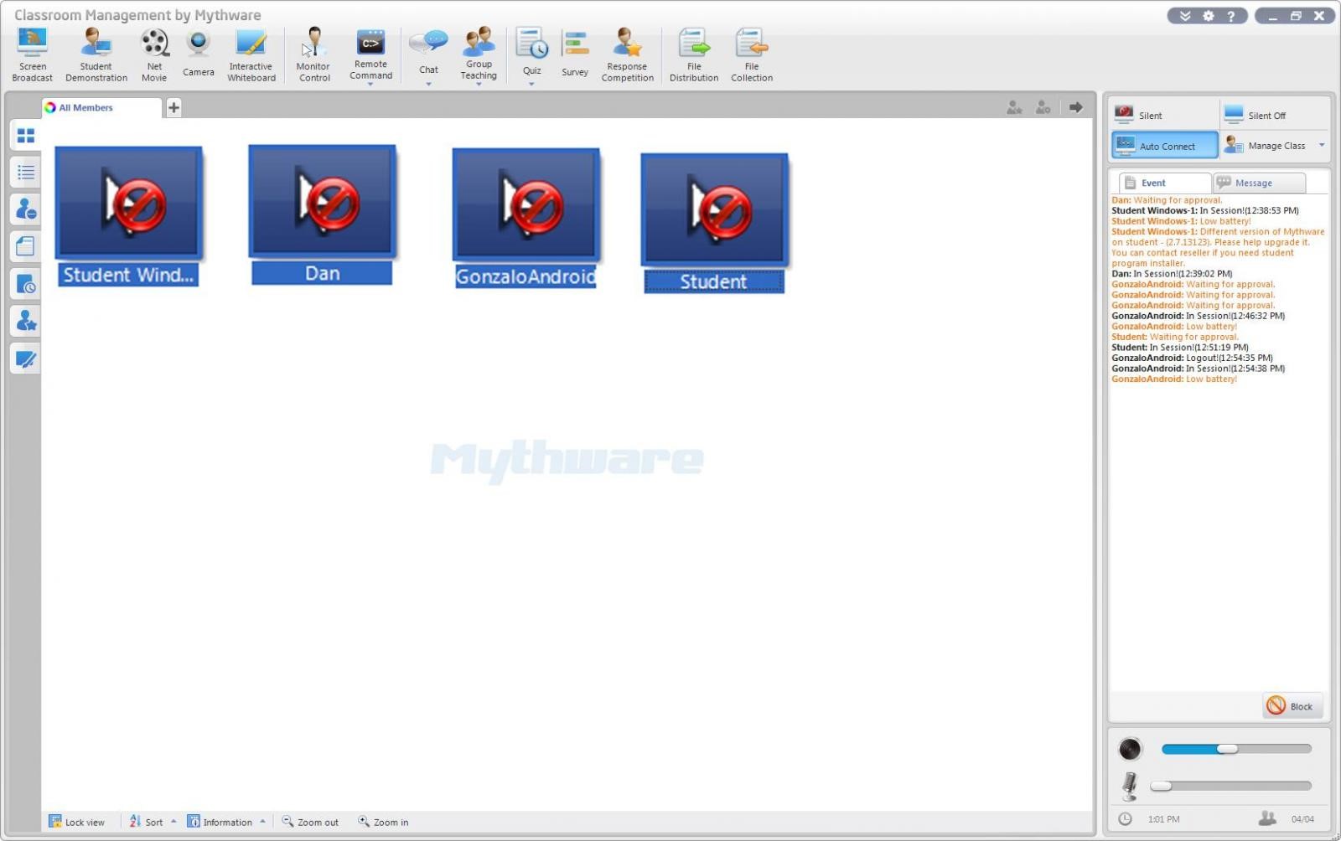Expand the Chat dropdown arrow
This screenshot has width=1341, height=841.
point(428,82)
